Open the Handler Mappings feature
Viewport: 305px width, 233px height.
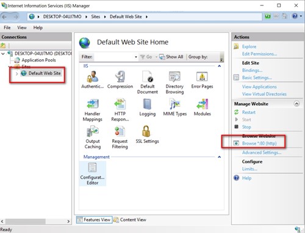click(x=93, y=110)
